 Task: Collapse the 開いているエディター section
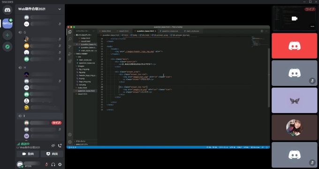tap(85, 35)
